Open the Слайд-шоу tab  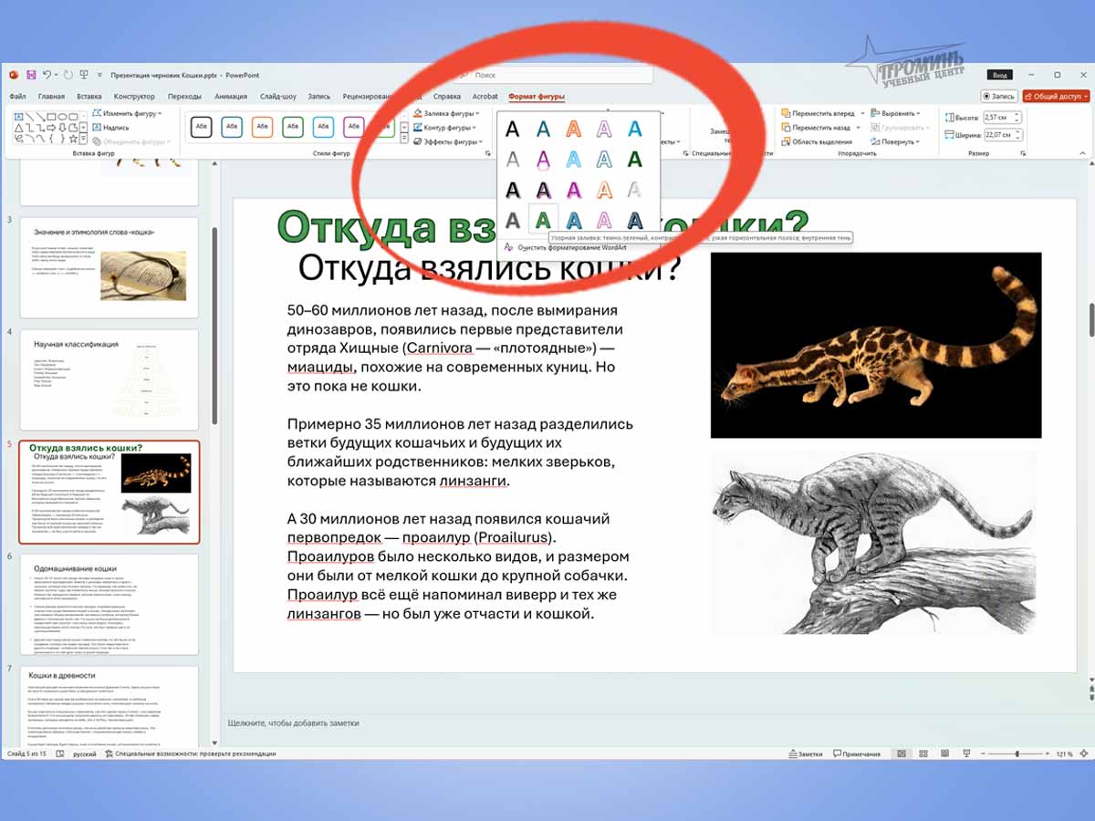click(277, 97)
